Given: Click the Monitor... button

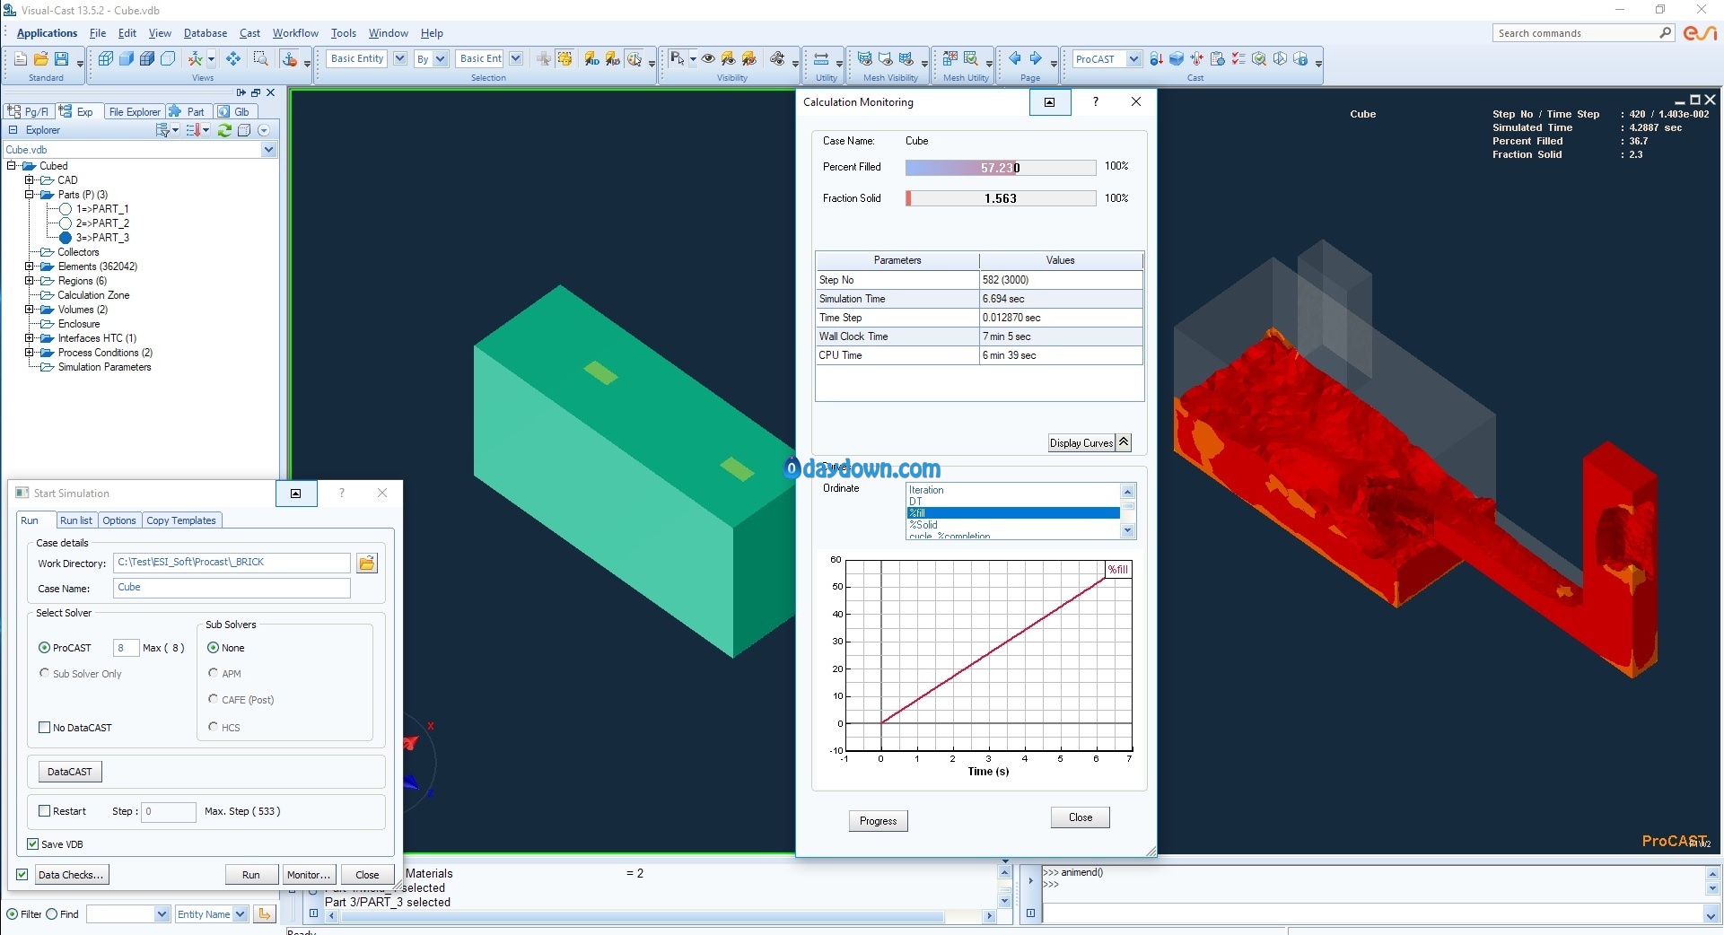Looking at the screenshot, I should point(309,875).
